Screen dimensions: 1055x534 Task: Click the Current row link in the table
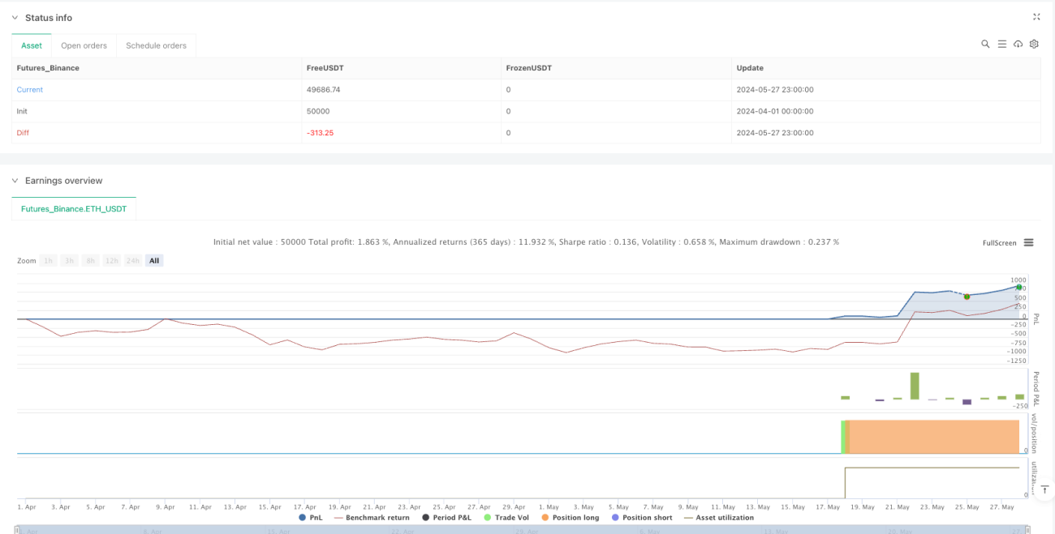(30, 90)
